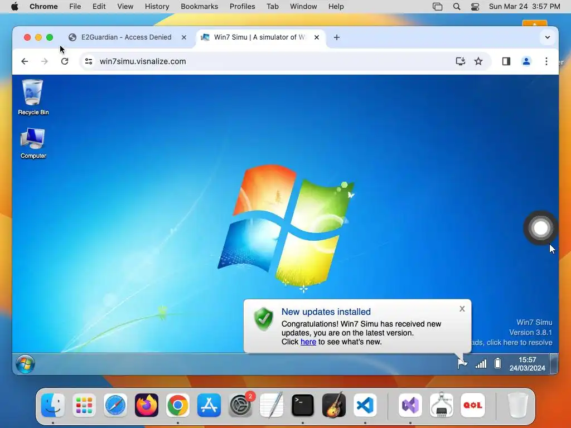
Task: Open Finder from the Dock
Action: coord(53,405)
